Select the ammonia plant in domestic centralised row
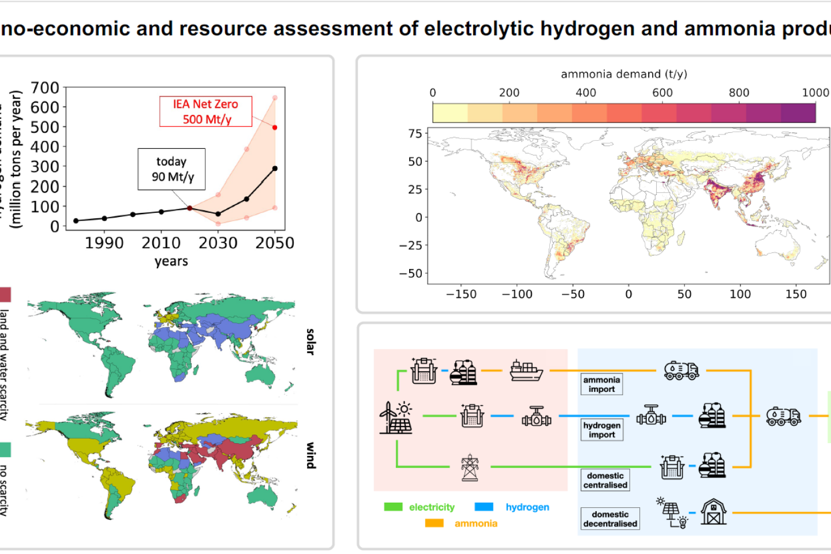The image size is (831, 554). pyautogui.click(x=712, y=465)
